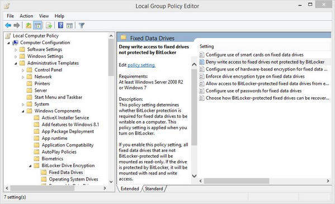Click the folder icon for Server
Image resolution: width=335 pixels, height=204 pixels.
(30, 91)
